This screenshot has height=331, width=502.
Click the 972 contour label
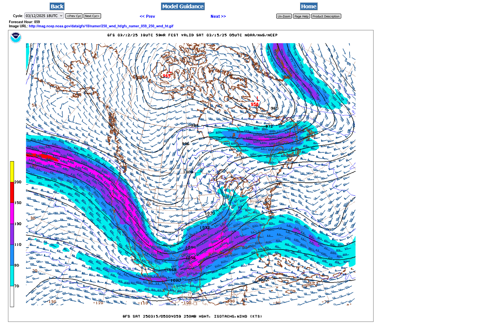tap(269, 126)
